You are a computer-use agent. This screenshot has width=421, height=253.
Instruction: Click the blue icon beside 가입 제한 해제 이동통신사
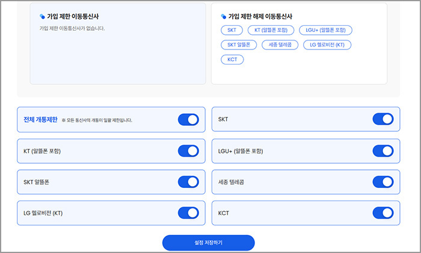[x=223, y=16]
